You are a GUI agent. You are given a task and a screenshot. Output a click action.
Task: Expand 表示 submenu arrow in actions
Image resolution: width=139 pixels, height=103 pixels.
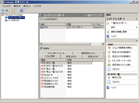(x=137, y=27)
